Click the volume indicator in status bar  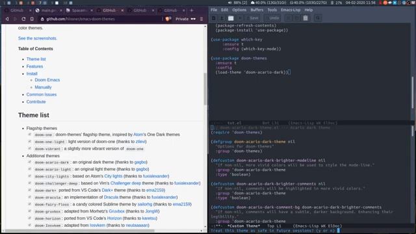(237, 3)
